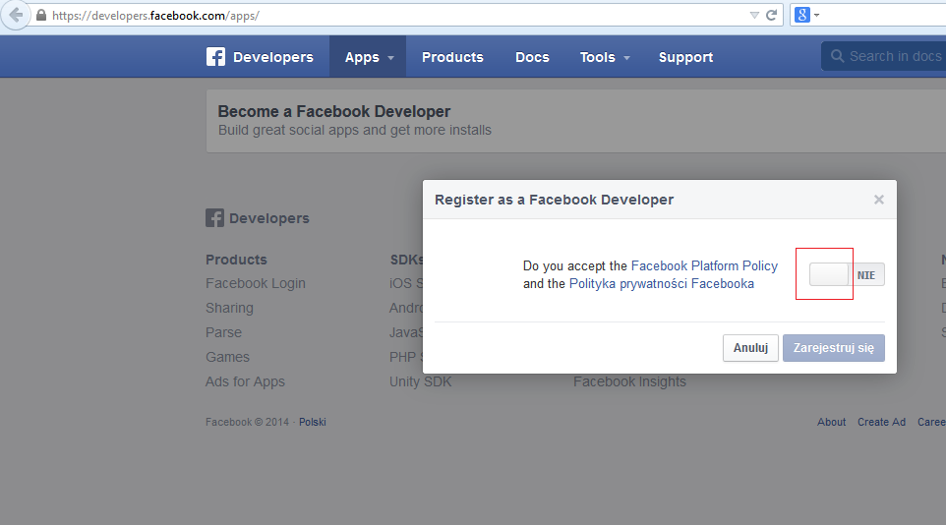Click the Google search engine icon
Viewport: 946px width, 525px height.
click(x=801, y=15)
